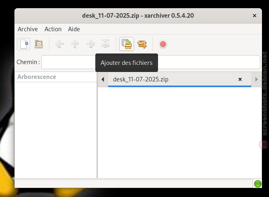Open the Aide menu
Image resolution: width=269 pixels, height=197 pixels.
tap(74, 29)
